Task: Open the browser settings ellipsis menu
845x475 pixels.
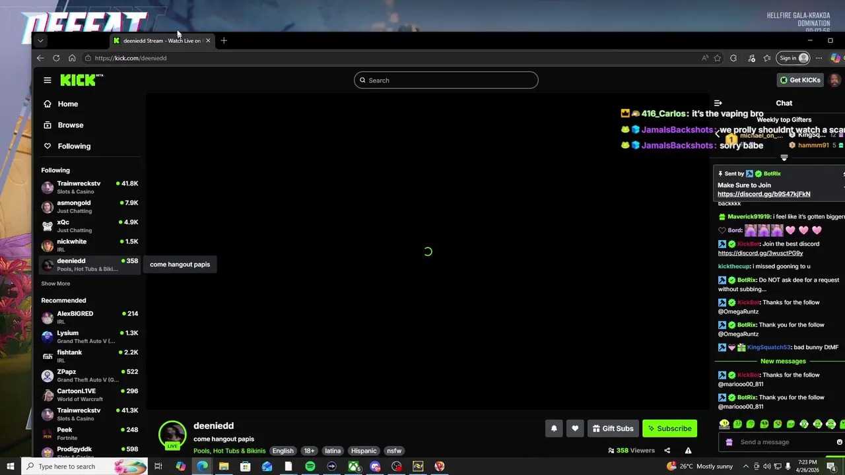Action: coord(819,58)
